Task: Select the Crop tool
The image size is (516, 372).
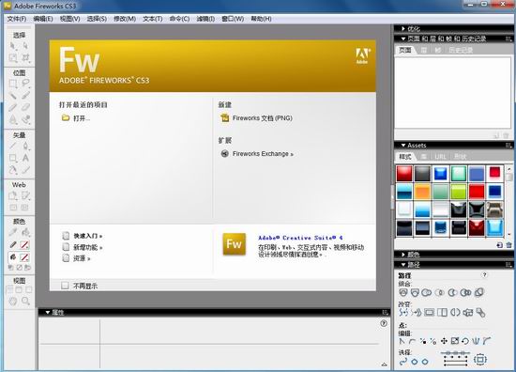Action: point(25,58)
